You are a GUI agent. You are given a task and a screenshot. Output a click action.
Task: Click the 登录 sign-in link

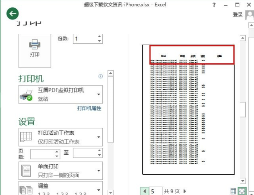pos(238,15)
